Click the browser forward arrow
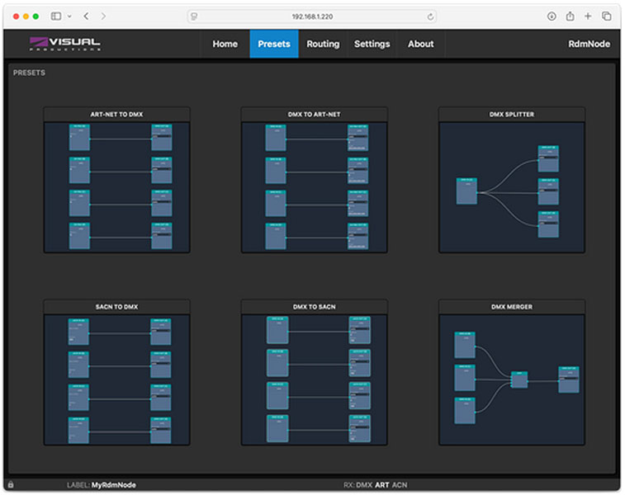The height and width of the screenshot is (495, 625). coord(103,16)
